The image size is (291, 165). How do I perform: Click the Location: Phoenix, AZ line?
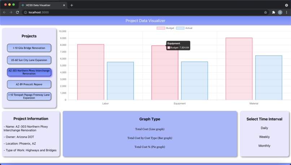pyautogui.click(x=19, y=143)
